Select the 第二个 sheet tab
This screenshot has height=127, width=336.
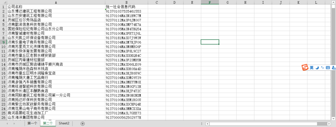(x=48, y=123)
